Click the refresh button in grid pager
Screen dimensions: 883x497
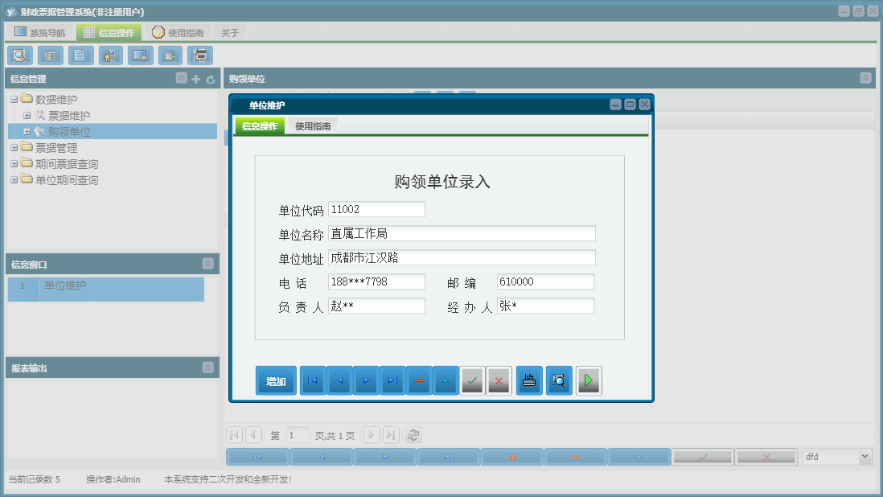[x=413, y=435]
